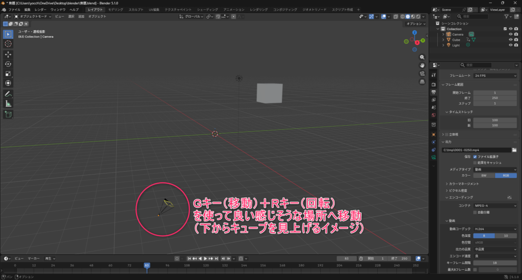Select the Move tool in the toolbar
The image size is (522, 280).
(x=8, y=54)
